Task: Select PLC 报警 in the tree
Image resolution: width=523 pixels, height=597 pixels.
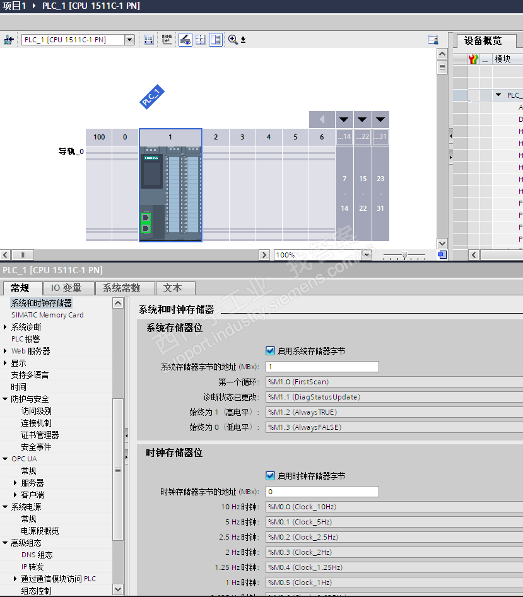Action: click(x=25, y=339)
